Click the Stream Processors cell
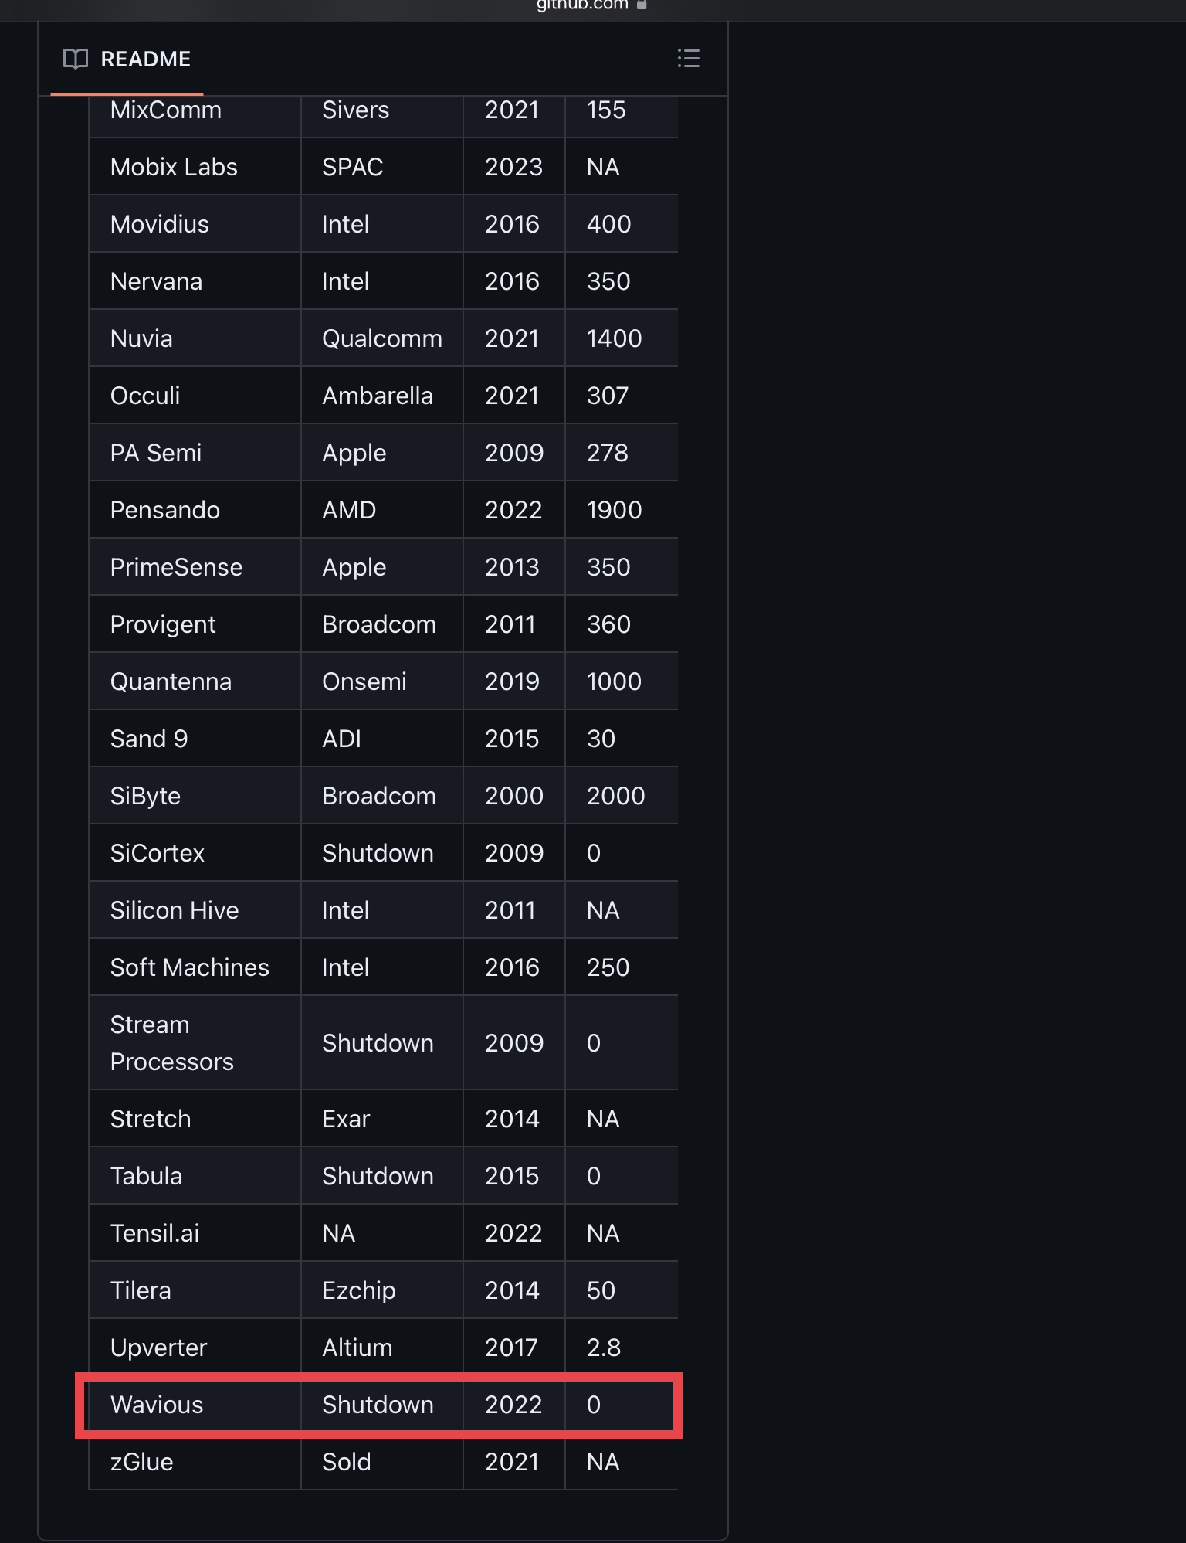This screenshot has width=1186, height=1543. coord(171,1043)
